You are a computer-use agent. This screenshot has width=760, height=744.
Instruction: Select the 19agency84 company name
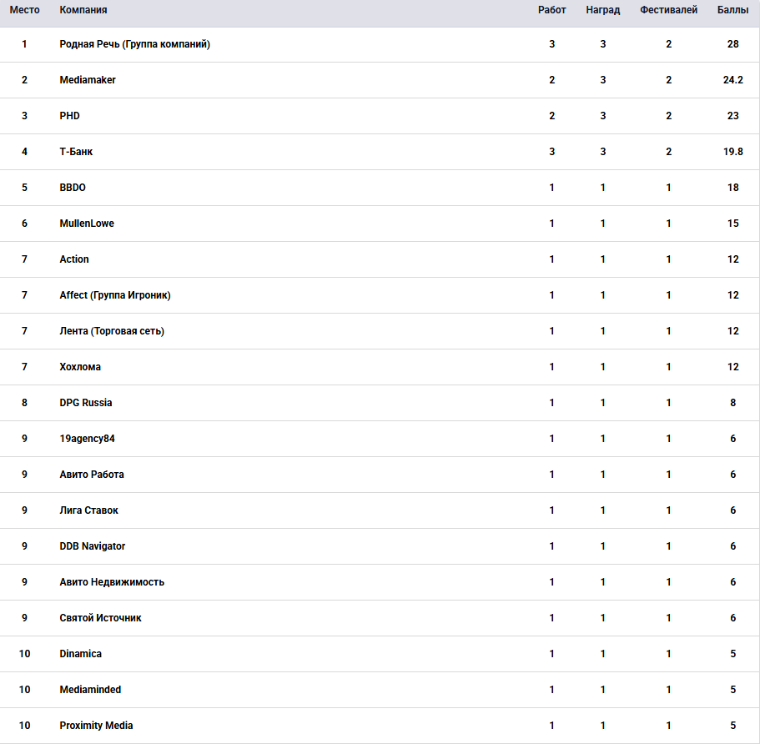point(87,439)
